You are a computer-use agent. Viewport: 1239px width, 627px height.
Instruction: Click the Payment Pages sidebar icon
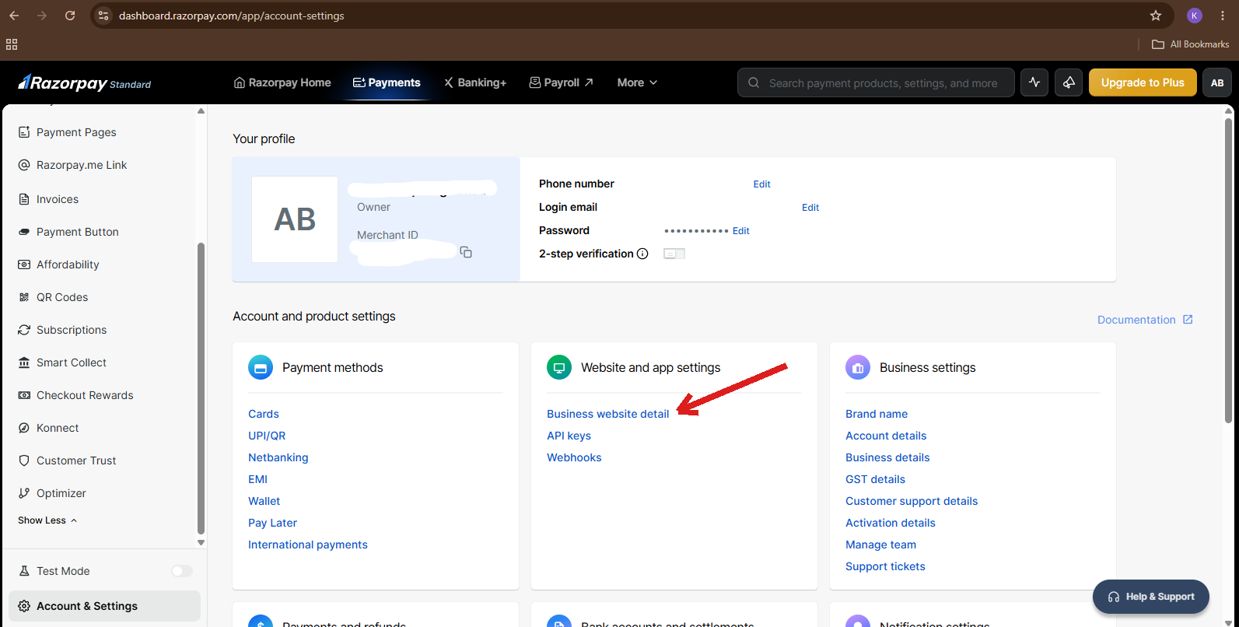click(x=24, y=132)
